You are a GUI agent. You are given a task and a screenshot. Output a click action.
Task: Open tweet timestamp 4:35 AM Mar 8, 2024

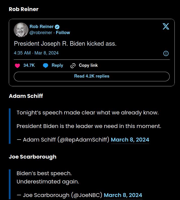[x=36, y=53]
